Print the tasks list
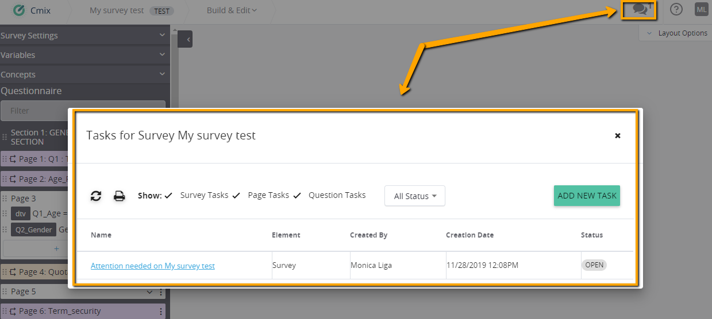 coord(119,196)
